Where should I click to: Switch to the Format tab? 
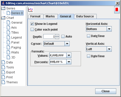36,16
